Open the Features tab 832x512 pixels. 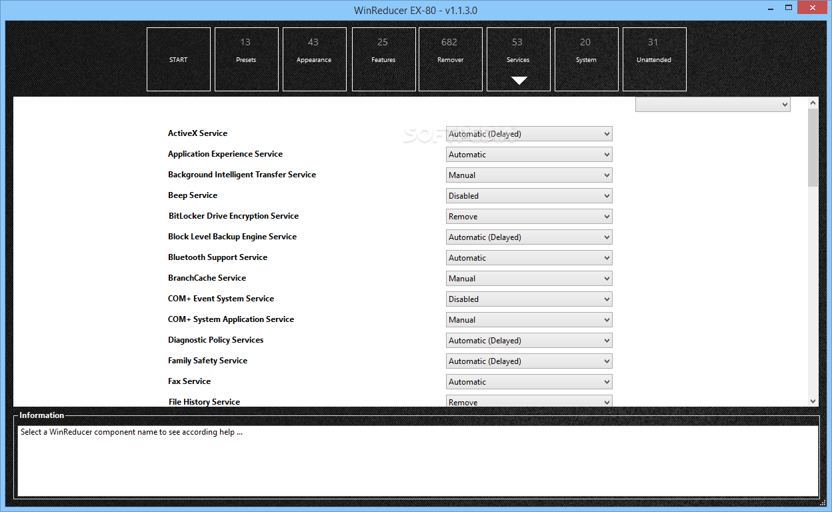point(384,59)
